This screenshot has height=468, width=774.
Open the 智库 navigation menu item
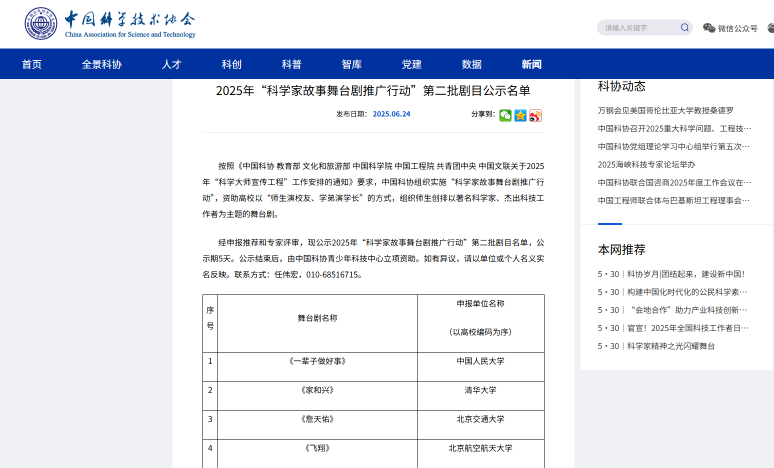click(351, 64)
